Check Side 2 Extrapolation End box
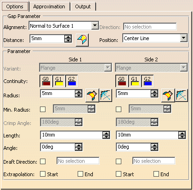Screen dimensions: 193x190 coord(156,174)
